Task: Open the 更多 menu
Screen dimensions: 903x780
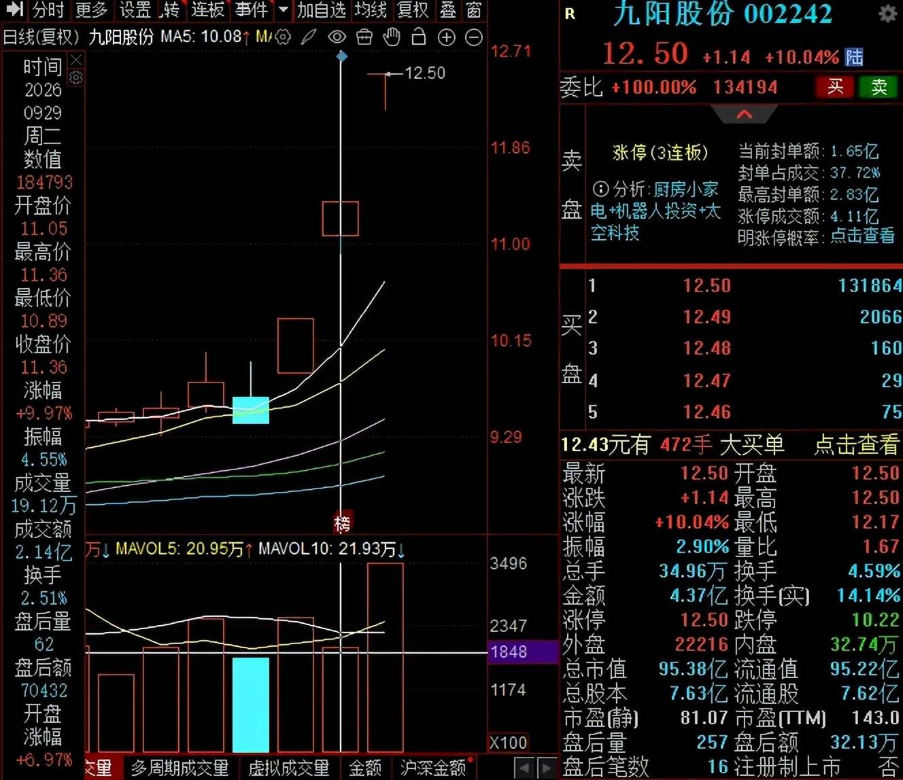Action: point(91,10)
